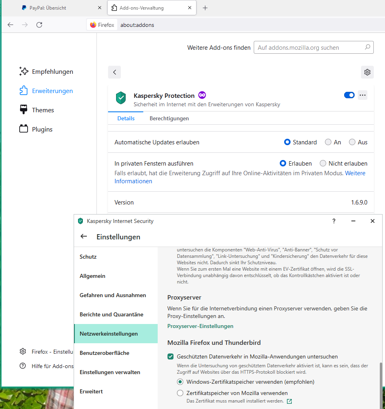Close the Add-ons-Verwaltung tab
Viewport: 385px width, 409px height.
pyautogui.click(x=190, y=8)
